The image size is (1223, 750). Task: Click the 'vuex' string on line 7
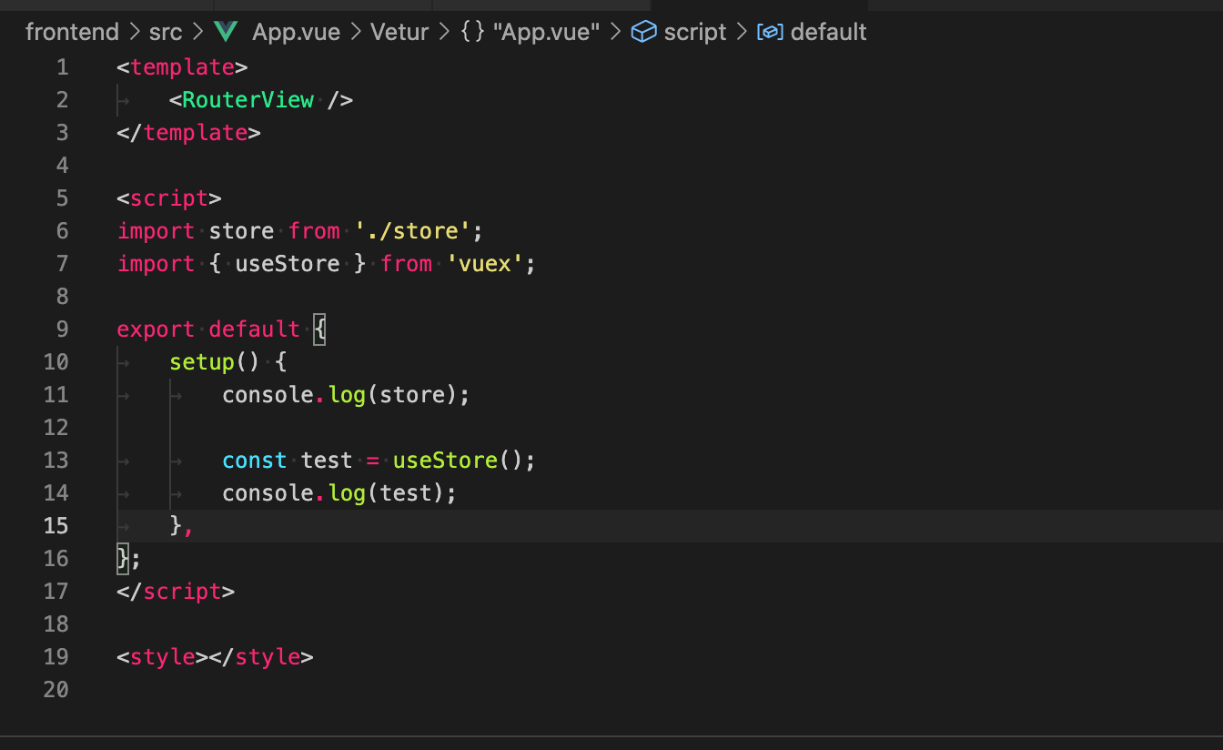(x=484, y=264)
